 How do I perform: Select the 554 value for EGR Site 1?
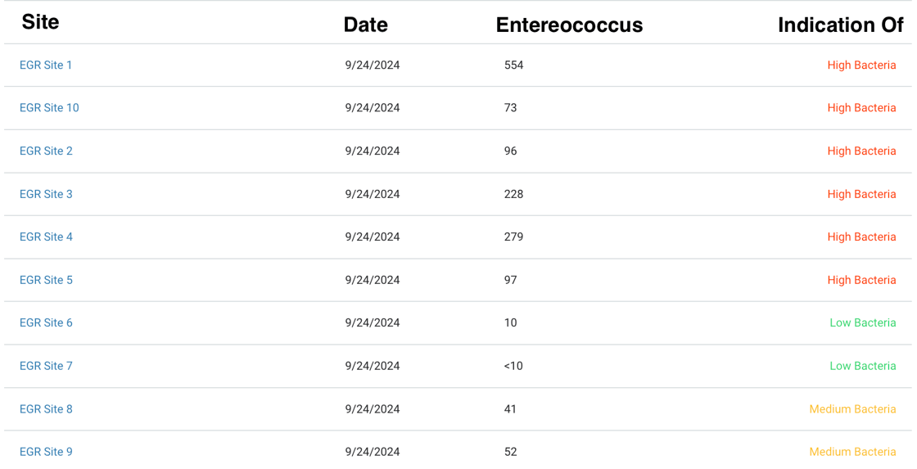click(x=513, y=65)
